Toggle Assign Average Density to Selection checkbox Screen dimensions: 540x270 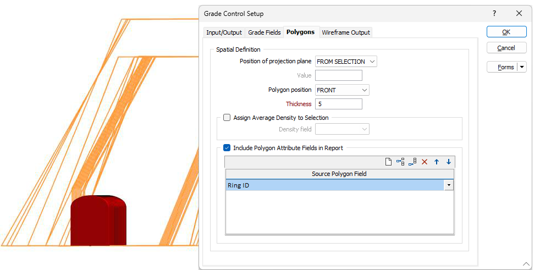(227, 118)
